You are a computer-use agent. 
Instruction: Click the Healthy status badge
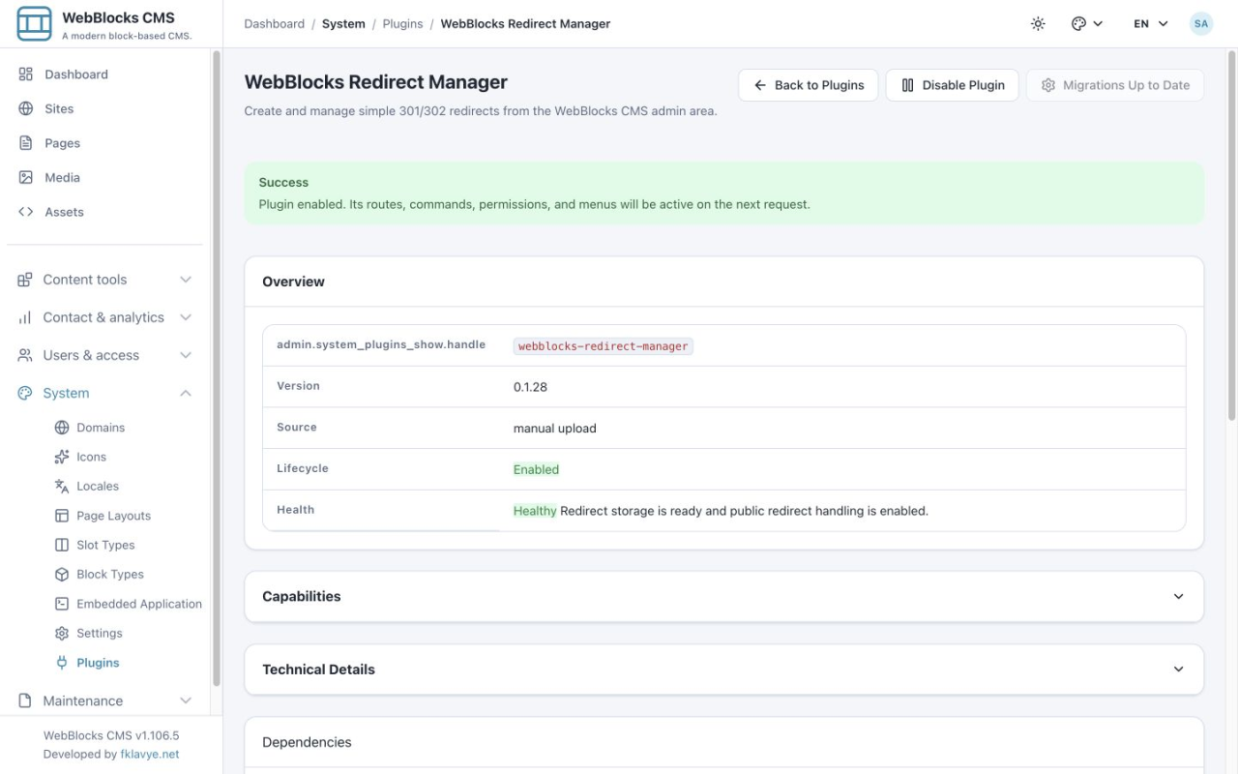coord(535,511)
